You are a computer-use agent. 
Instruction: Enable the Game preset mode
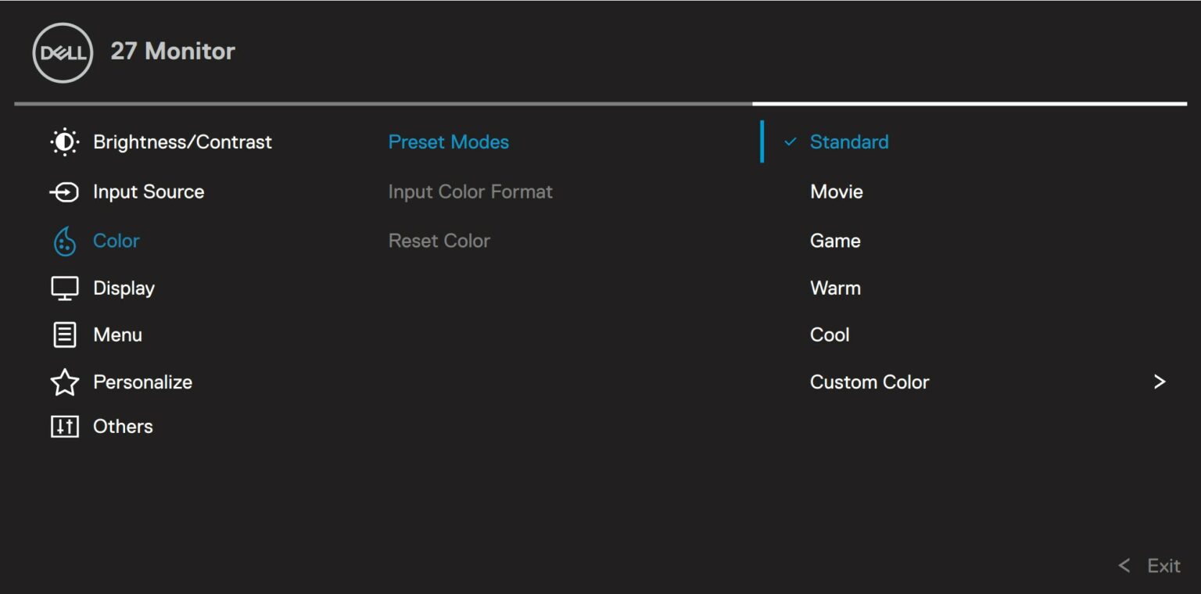[835, 241]
